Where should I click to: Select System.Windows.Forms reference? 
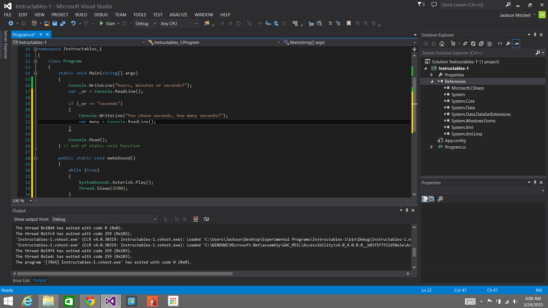click(473, 121)
